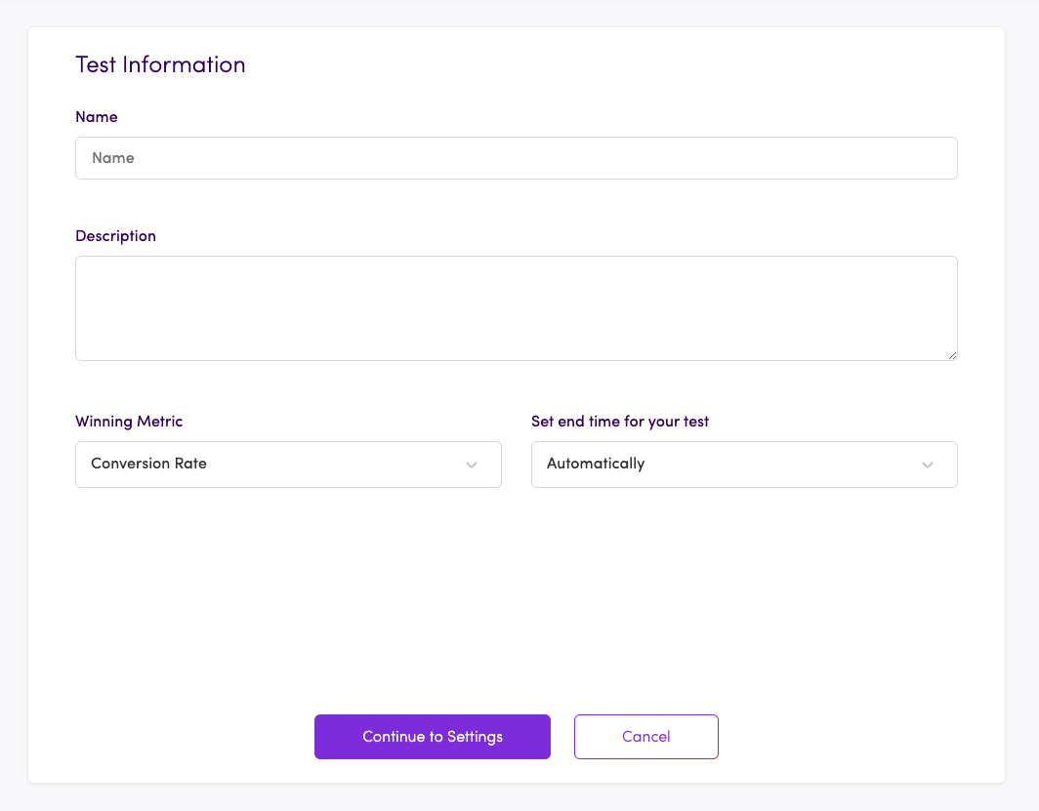Click the Description field label

coord(115,236)
